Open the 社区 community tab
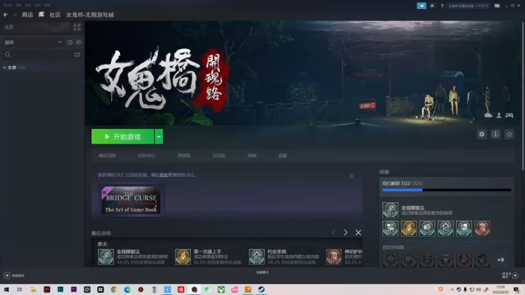Screen dimensions: 525x295 click(55, 14)
